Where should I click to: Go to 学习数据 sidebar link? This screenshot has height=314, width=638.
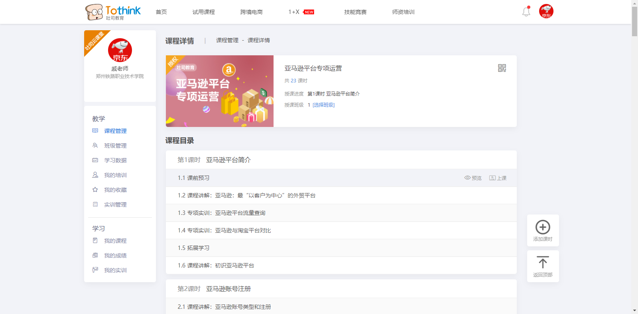116,160
